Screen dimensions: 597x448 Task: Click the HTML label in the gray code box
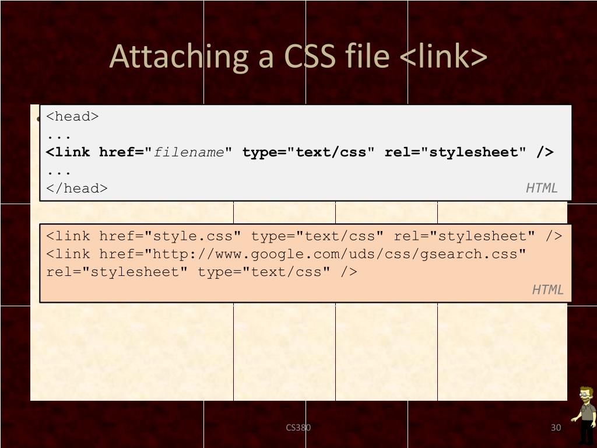pyautogui.click(x=542, y=188)
